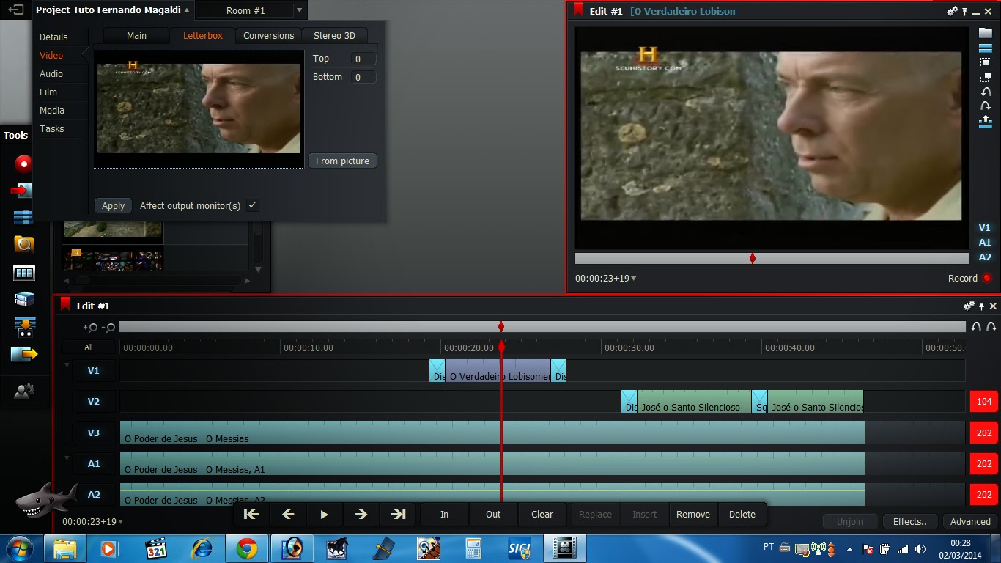Open the timeline timecode dropdown arrow
Image resolution: width=1001 pixels, height=563 pixels.
coord(121,522)
